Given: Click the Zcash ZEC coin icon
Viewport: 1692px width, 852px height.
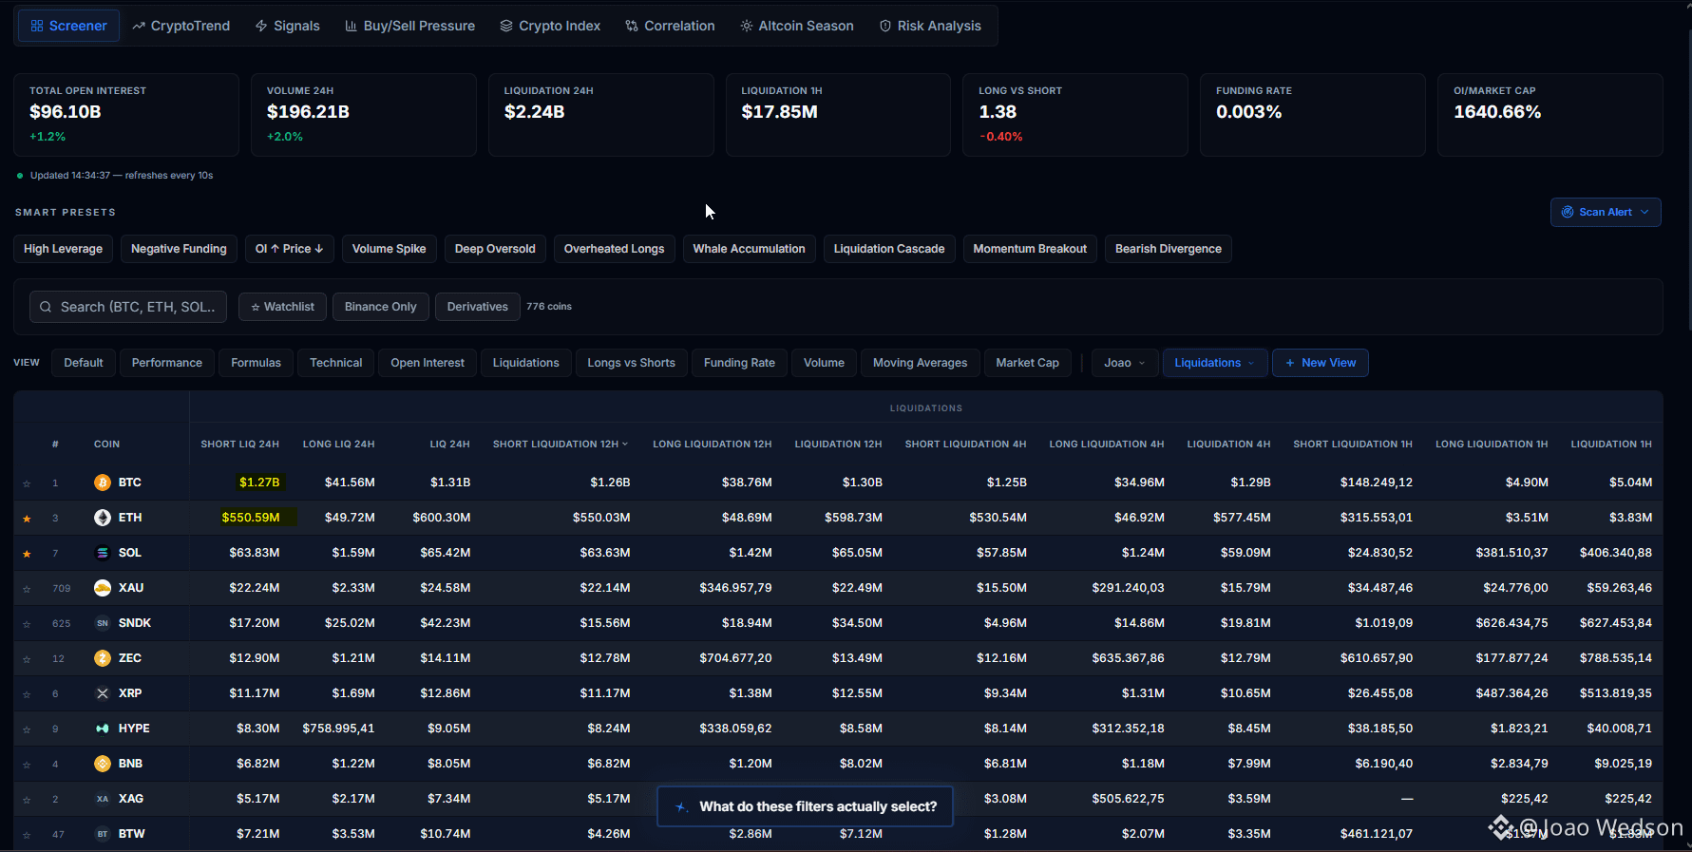Looking at the screenshot, I should (x=103, y=658).
